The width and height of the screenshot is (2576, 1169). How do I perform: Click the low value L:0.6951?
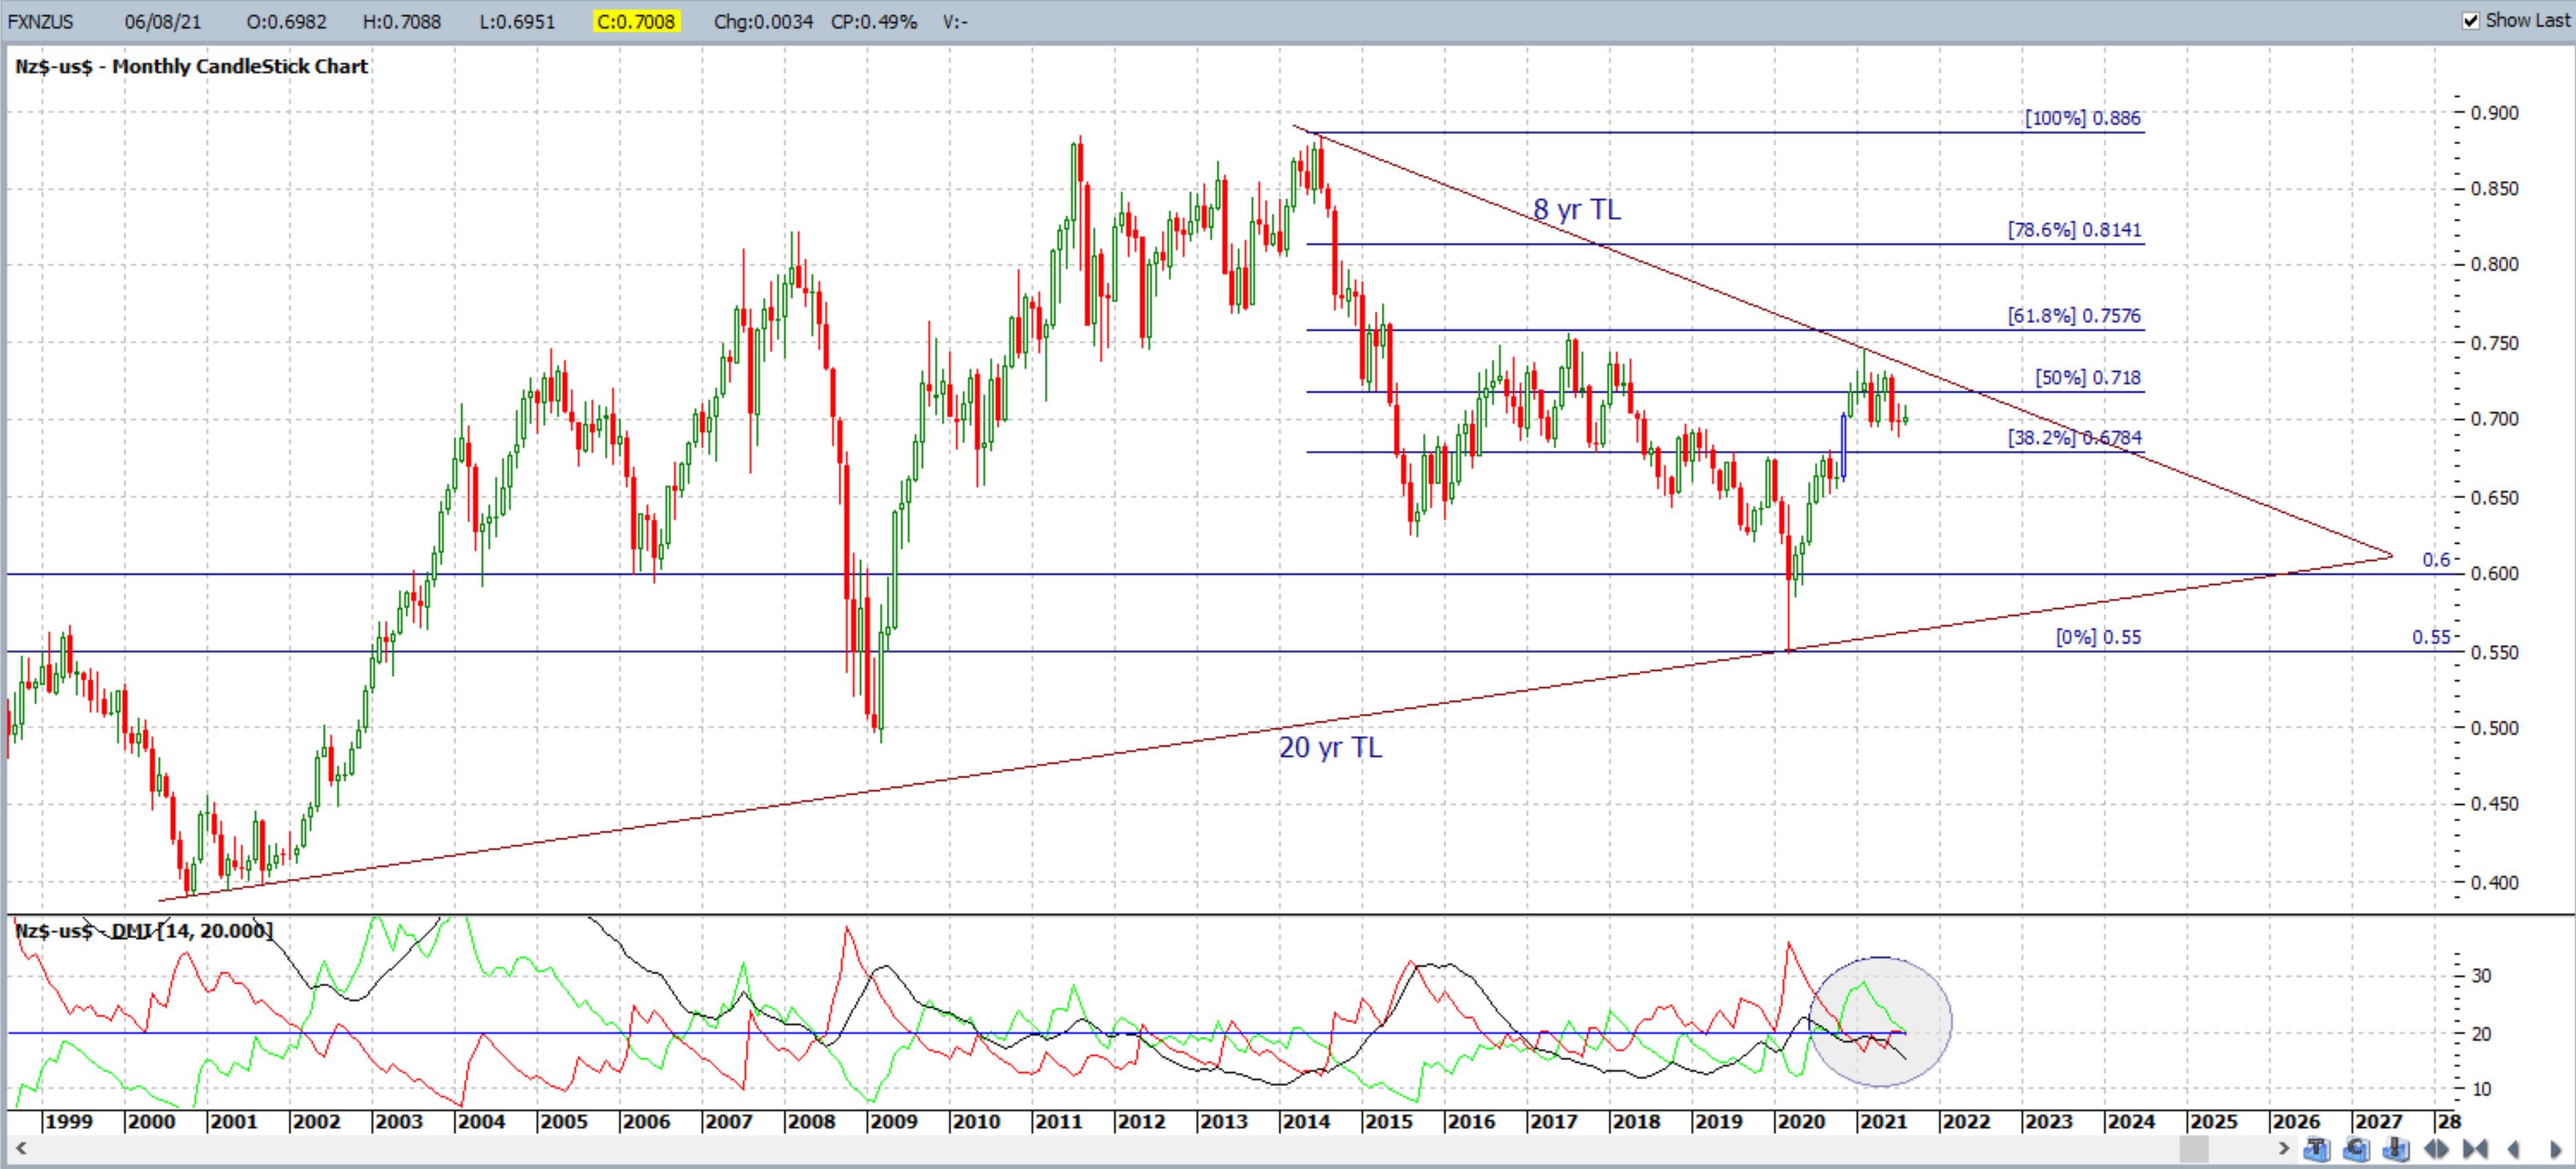coord(517,21)
